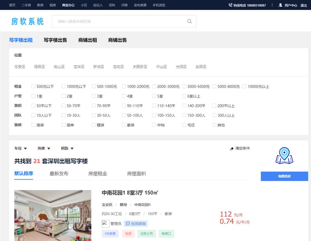
Task: Enable the 3室 layout filter
Action: click(93, 96)
